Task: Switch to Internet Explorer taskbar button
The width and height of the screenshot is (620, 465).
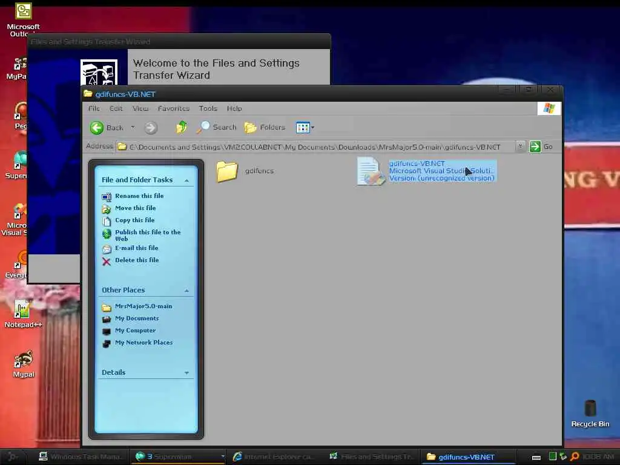Action: point(274,457)
